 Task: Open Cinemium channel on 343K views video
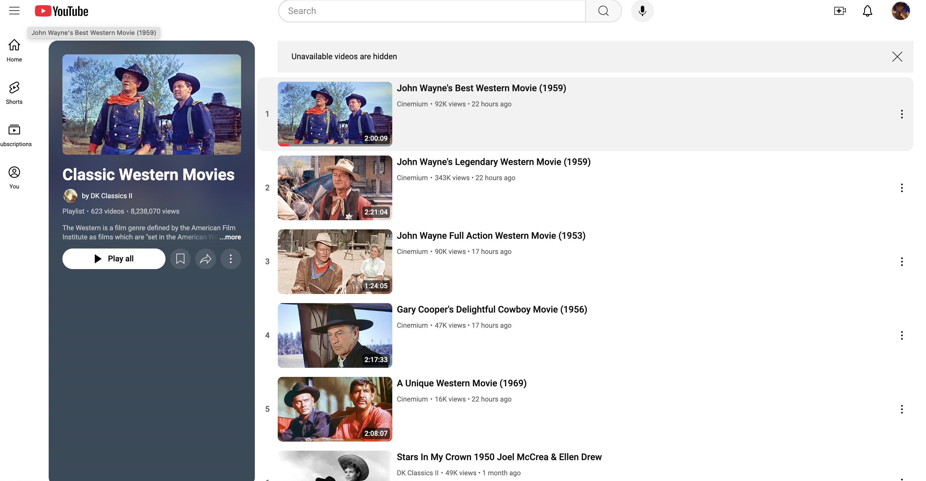click(412, 178)
